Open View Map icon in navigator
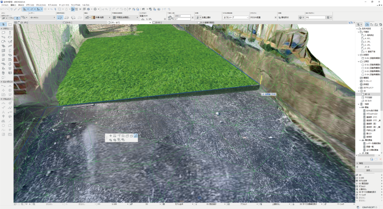This screenshot has height=209, width=383. pyautogui.click(x=372, y=24)
